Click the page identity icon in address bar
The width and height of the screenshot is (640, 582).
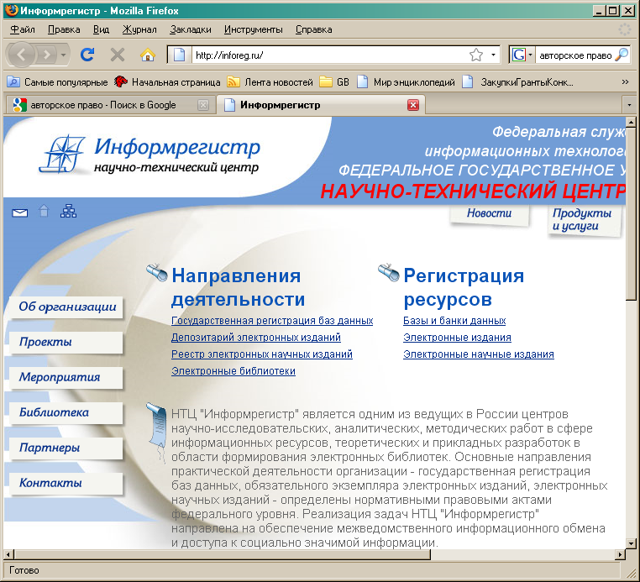tap(180, 55)
